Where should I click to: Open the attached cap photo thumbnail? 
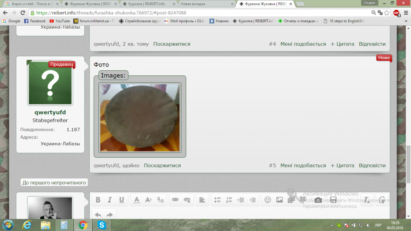point(139,117)
